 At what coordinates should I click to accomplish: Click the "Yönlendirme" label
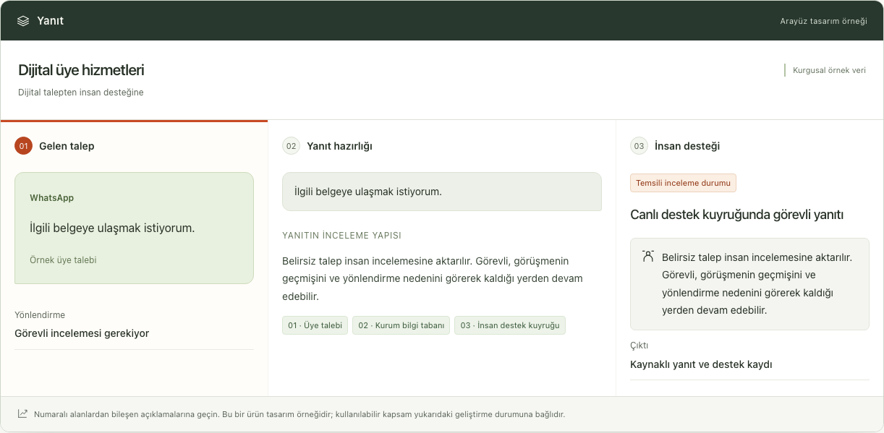pyautogui.click(x=40, y=315)
